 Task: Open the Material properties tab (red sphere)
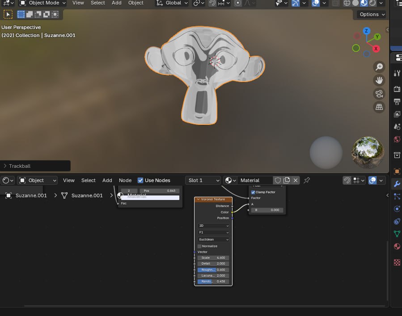397,246
